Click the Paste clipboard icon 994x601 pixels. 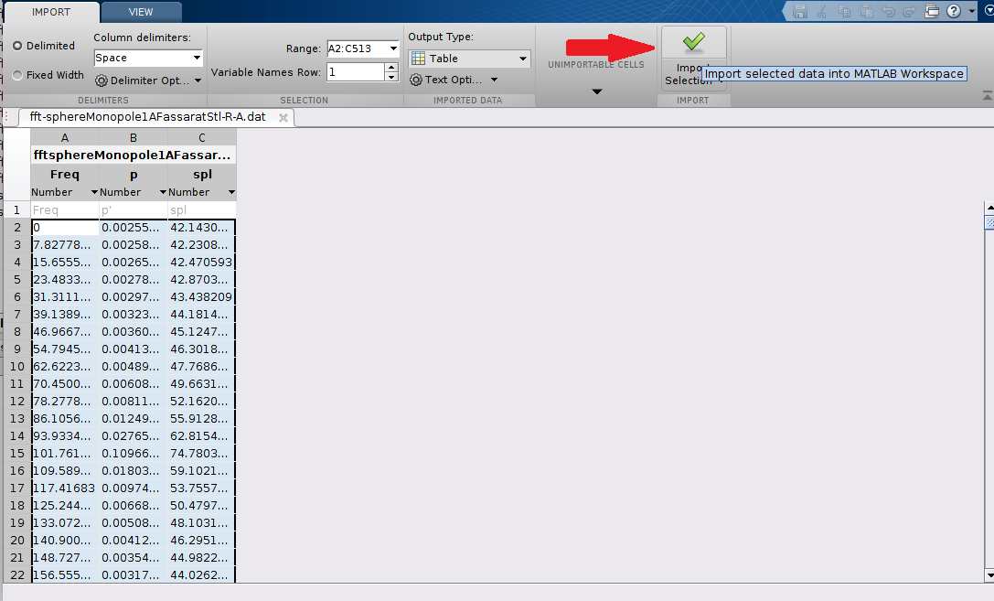tap(866, 11)
